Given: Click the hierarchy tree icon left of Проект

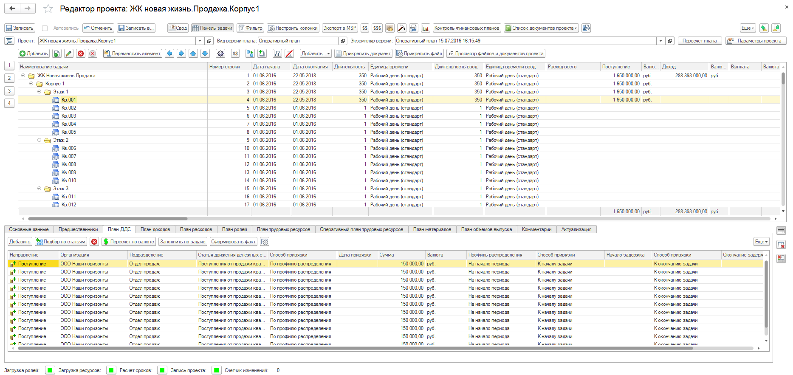Looking at the screenshot, I should [x=9, y=41].
